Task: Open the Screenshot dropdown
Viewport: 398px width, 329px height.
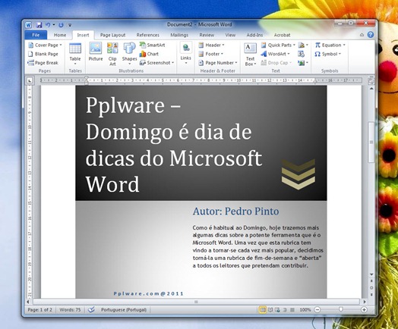Action: click(x=156, y=63)
